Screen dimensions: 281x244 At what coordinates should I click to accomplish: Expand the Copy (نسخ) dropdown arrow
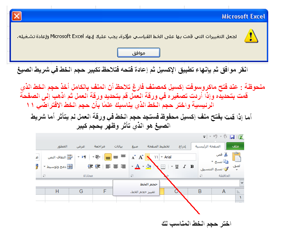pos(212,162)
